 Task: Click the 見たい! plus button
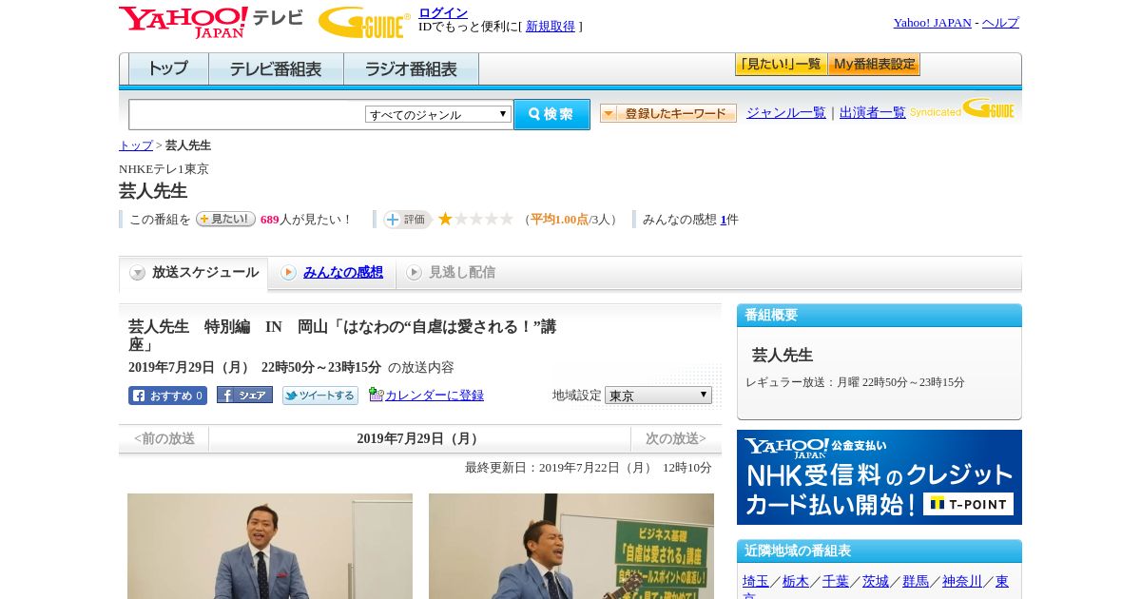click(225, 219)
